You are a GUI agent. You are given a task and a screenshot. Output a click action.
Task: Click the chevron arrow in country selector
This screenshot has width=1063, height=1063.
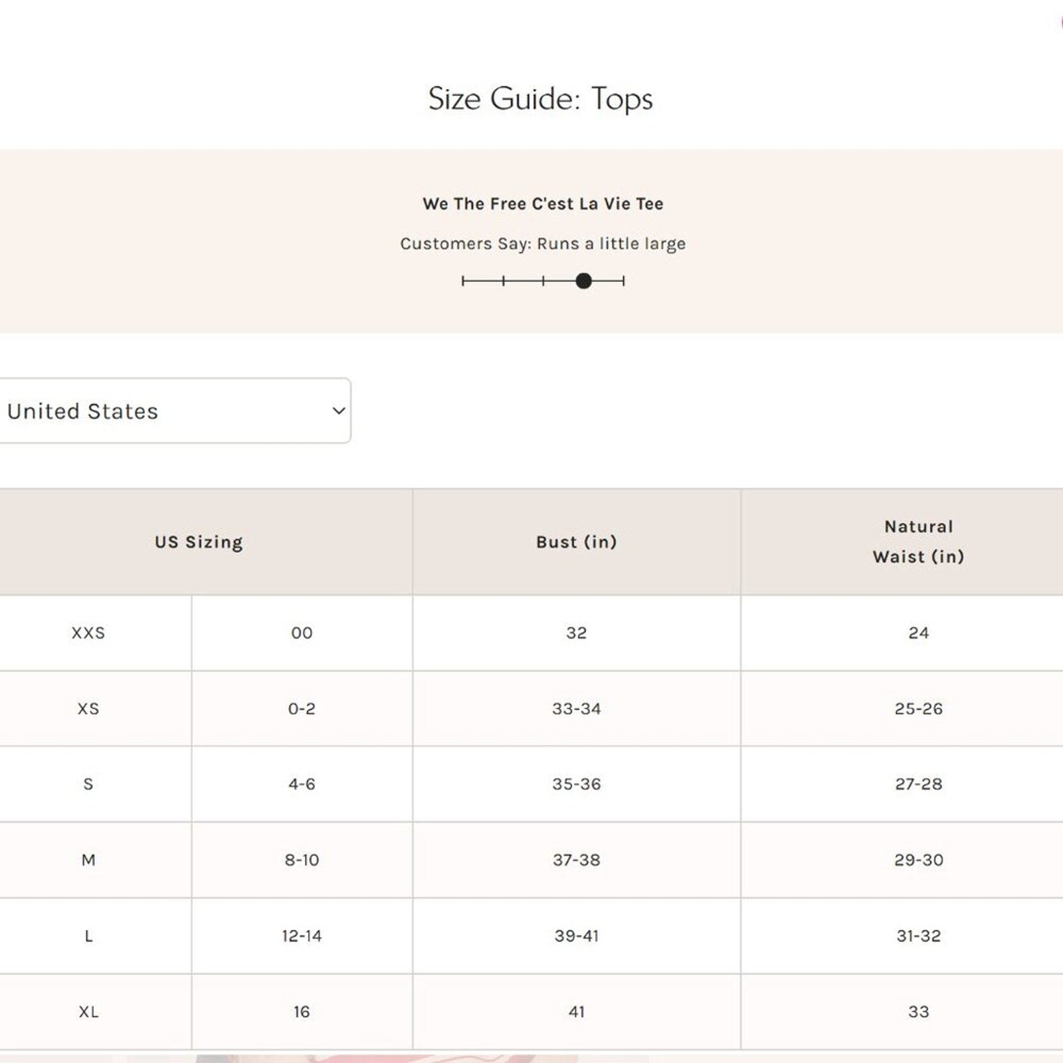(x=338, y=411)
